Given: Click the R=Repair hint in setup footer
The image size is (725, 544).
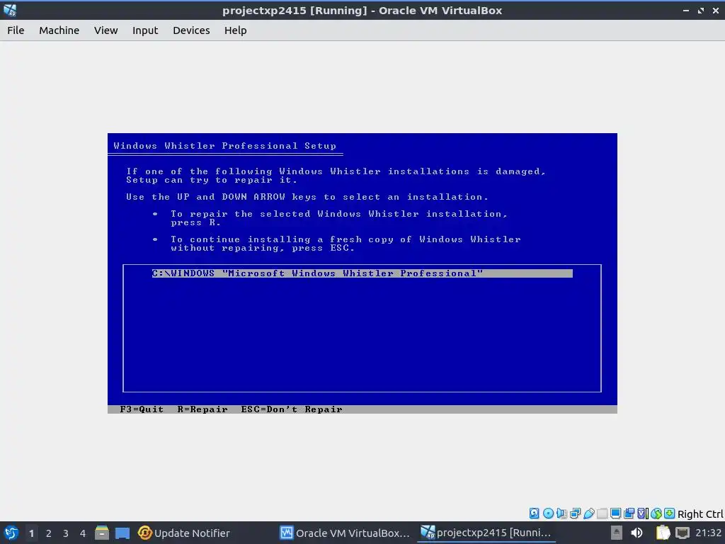Looking at the screenshot, I should click(x=202, y=409).
